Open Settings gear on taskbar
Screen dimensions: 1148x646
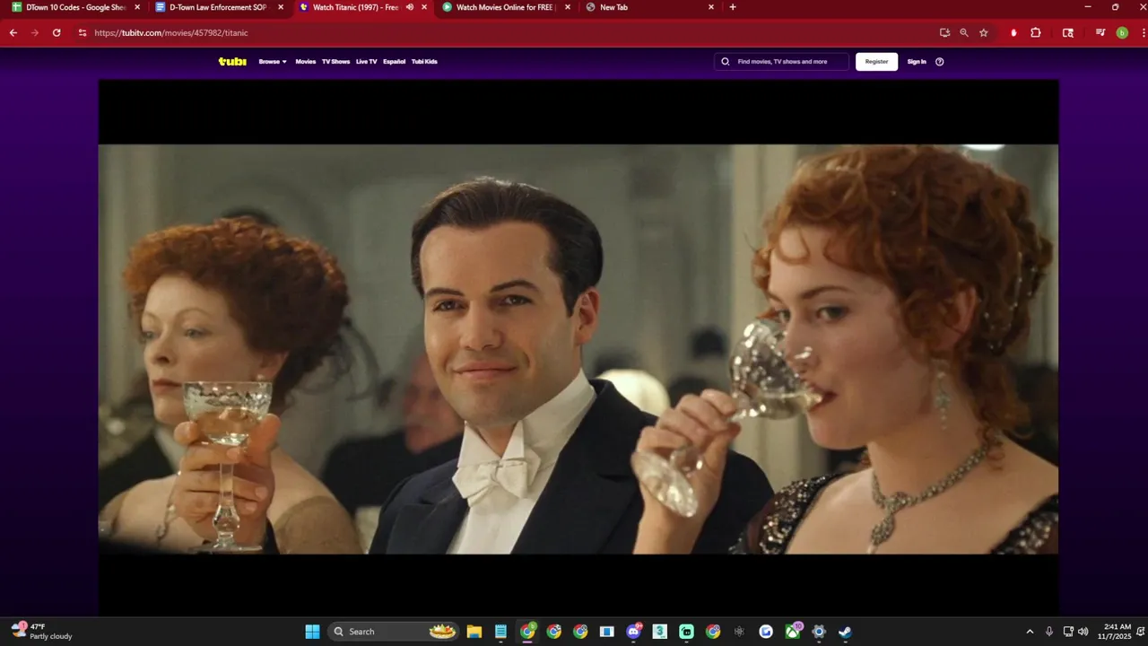click(819, 632)
